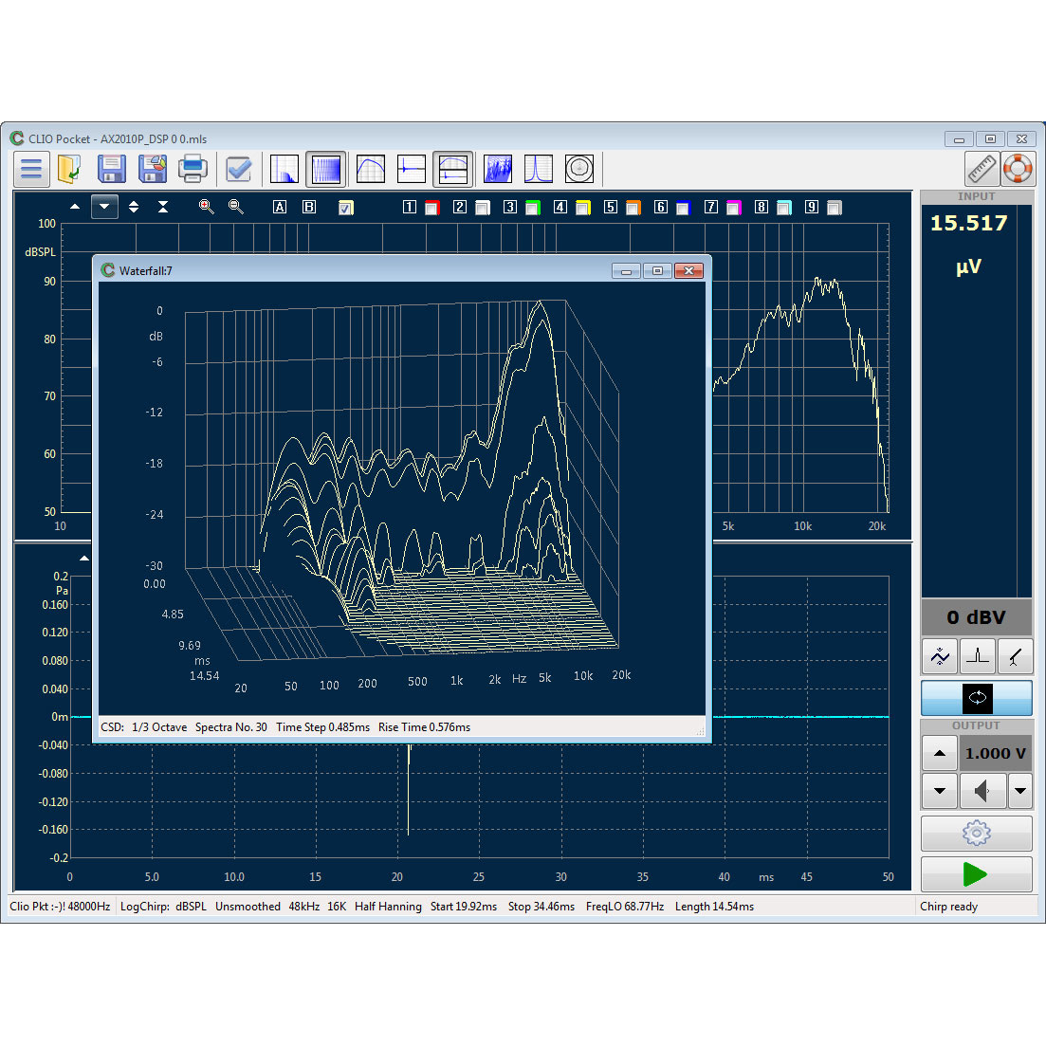Click the CLIO logo menu on the Waterfall:7 window
Viewport: 1046px width, 1046px height.
107,269
